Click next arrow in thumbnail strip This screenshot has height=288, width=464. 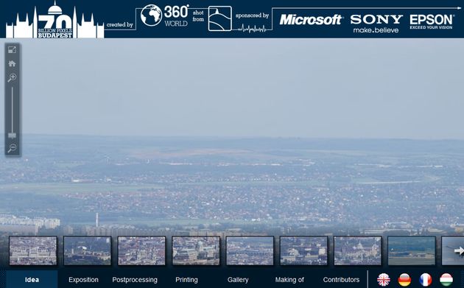tap(459, 251)
